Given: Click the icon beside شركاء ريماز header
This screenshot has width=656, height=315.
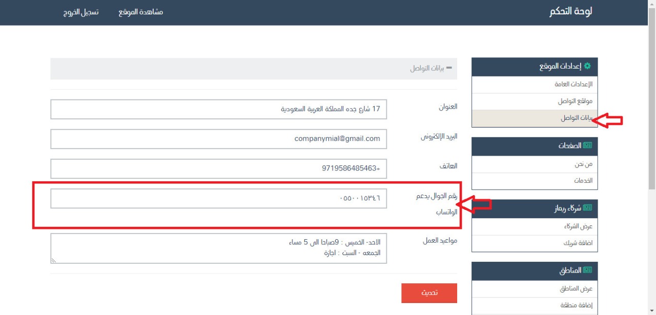Looking at the screenshot, I should pyautogui.click(x=587, y=208).
